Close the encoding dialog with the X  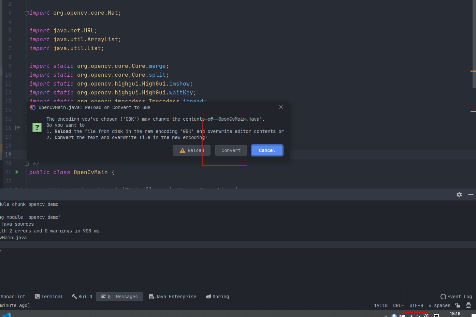281,107
